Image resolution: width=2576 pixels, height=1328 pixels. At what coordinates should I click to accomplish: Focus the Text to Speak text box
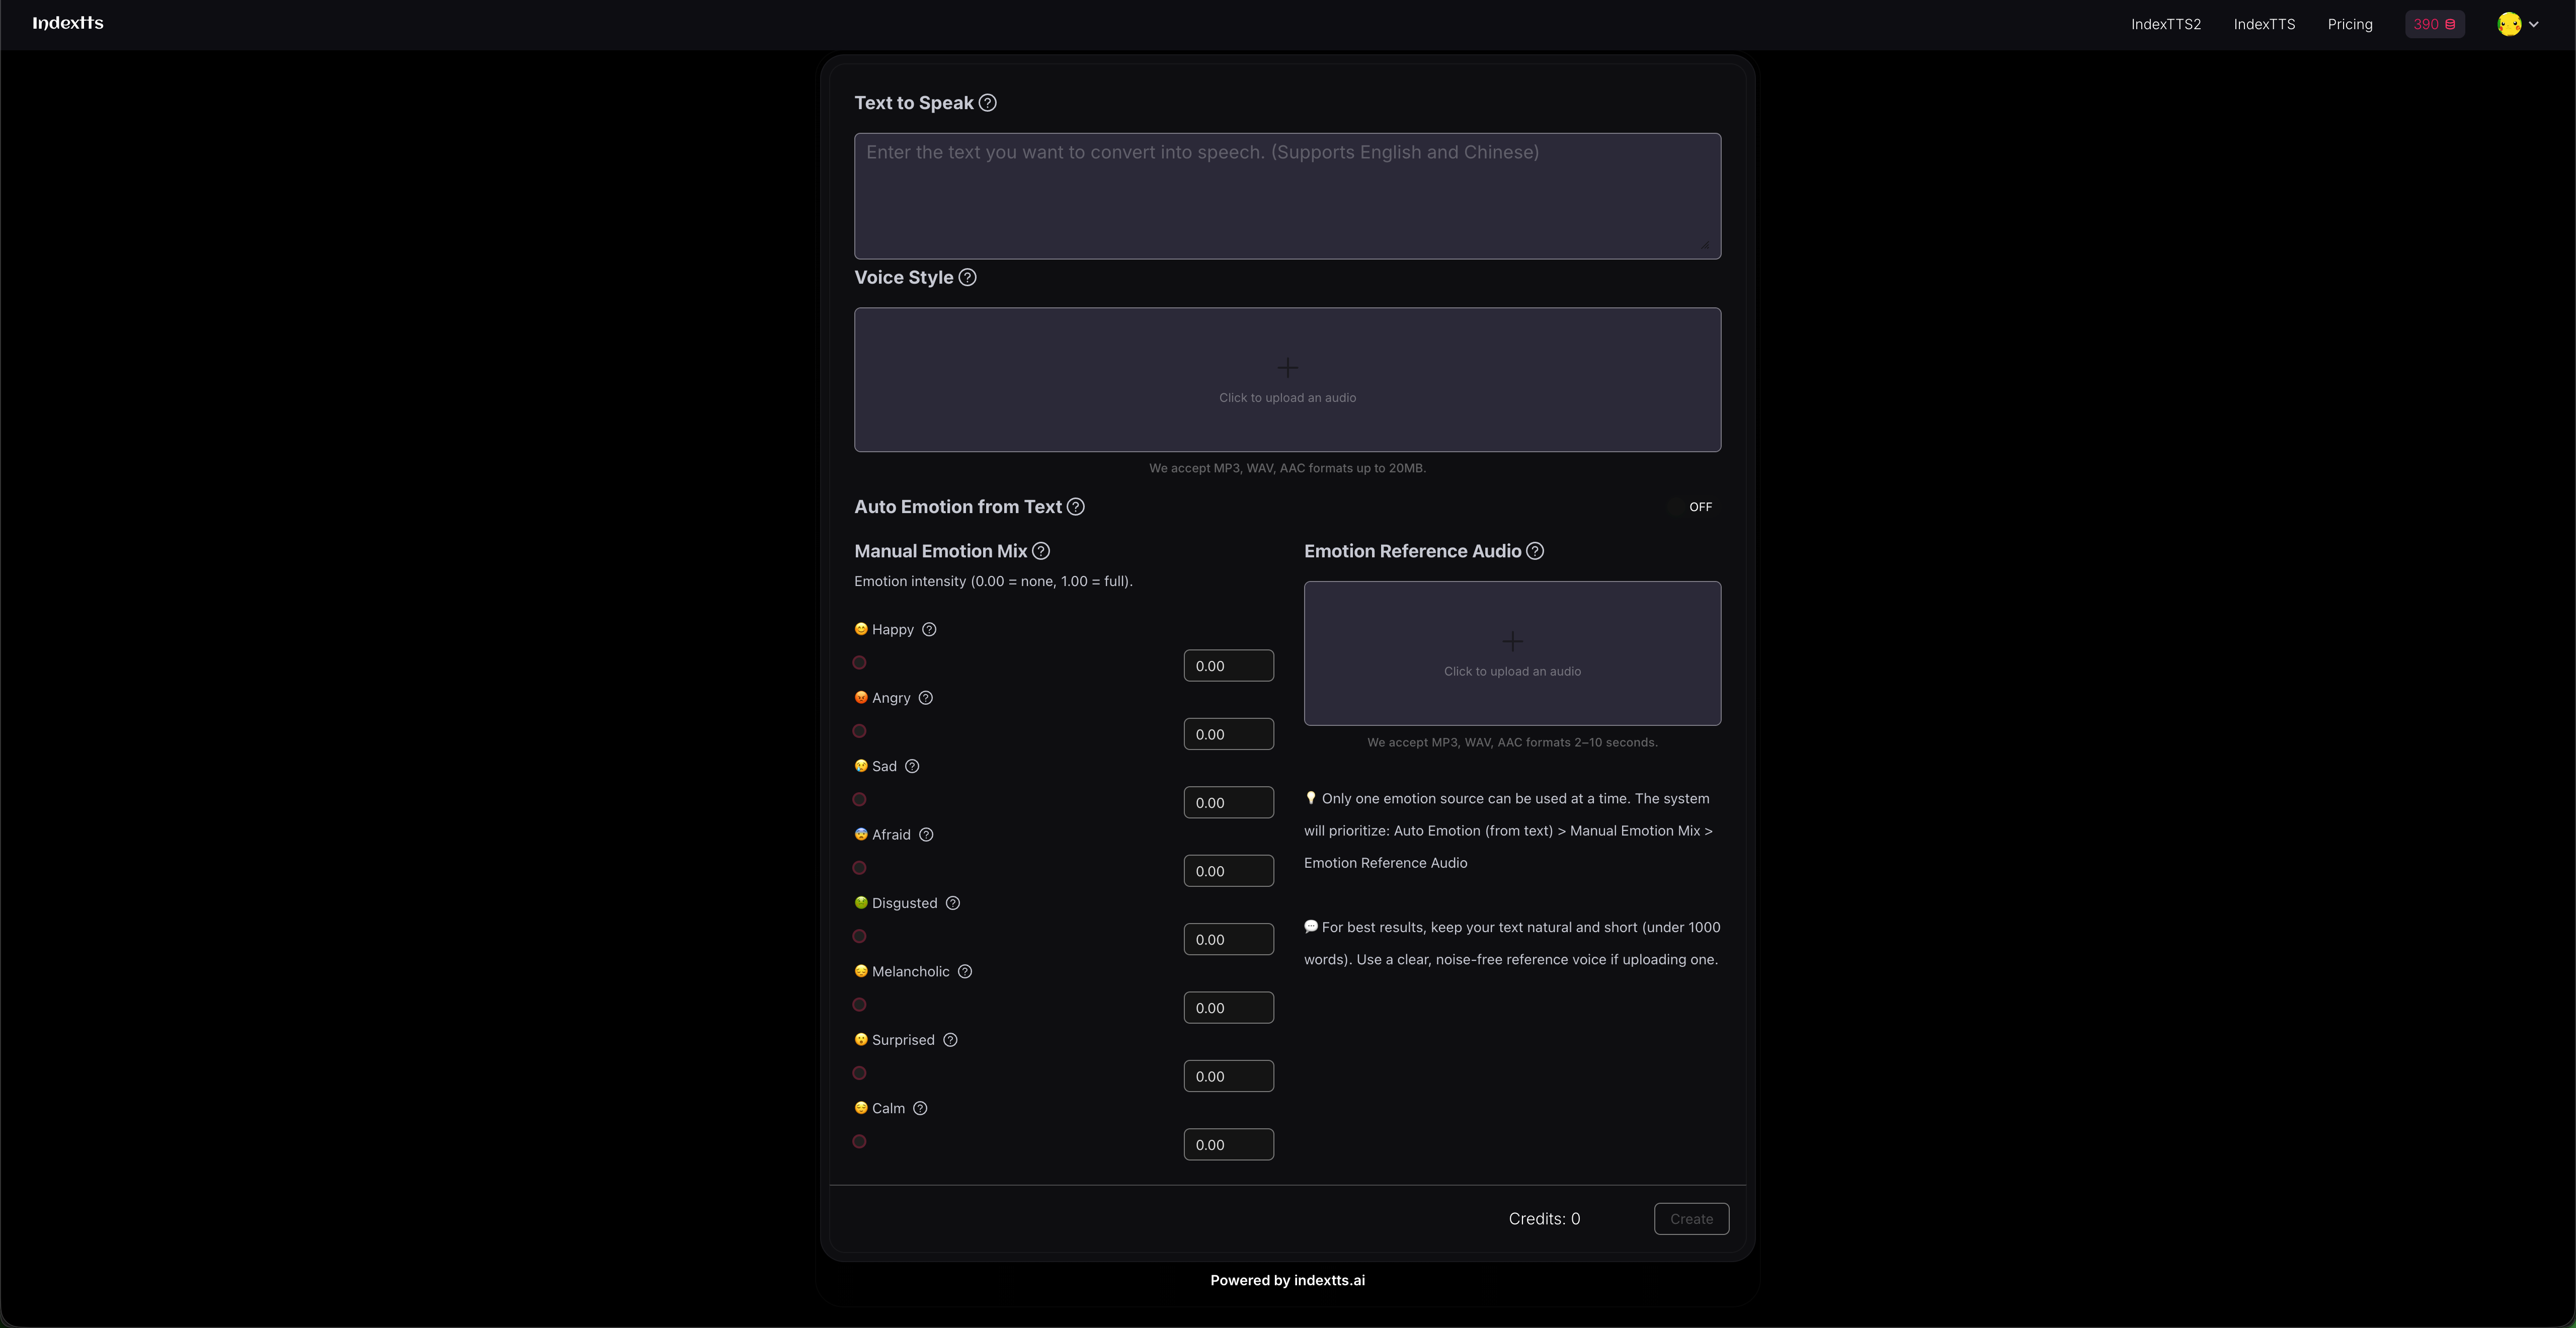pyautogui.click(x=1287, y=196)
